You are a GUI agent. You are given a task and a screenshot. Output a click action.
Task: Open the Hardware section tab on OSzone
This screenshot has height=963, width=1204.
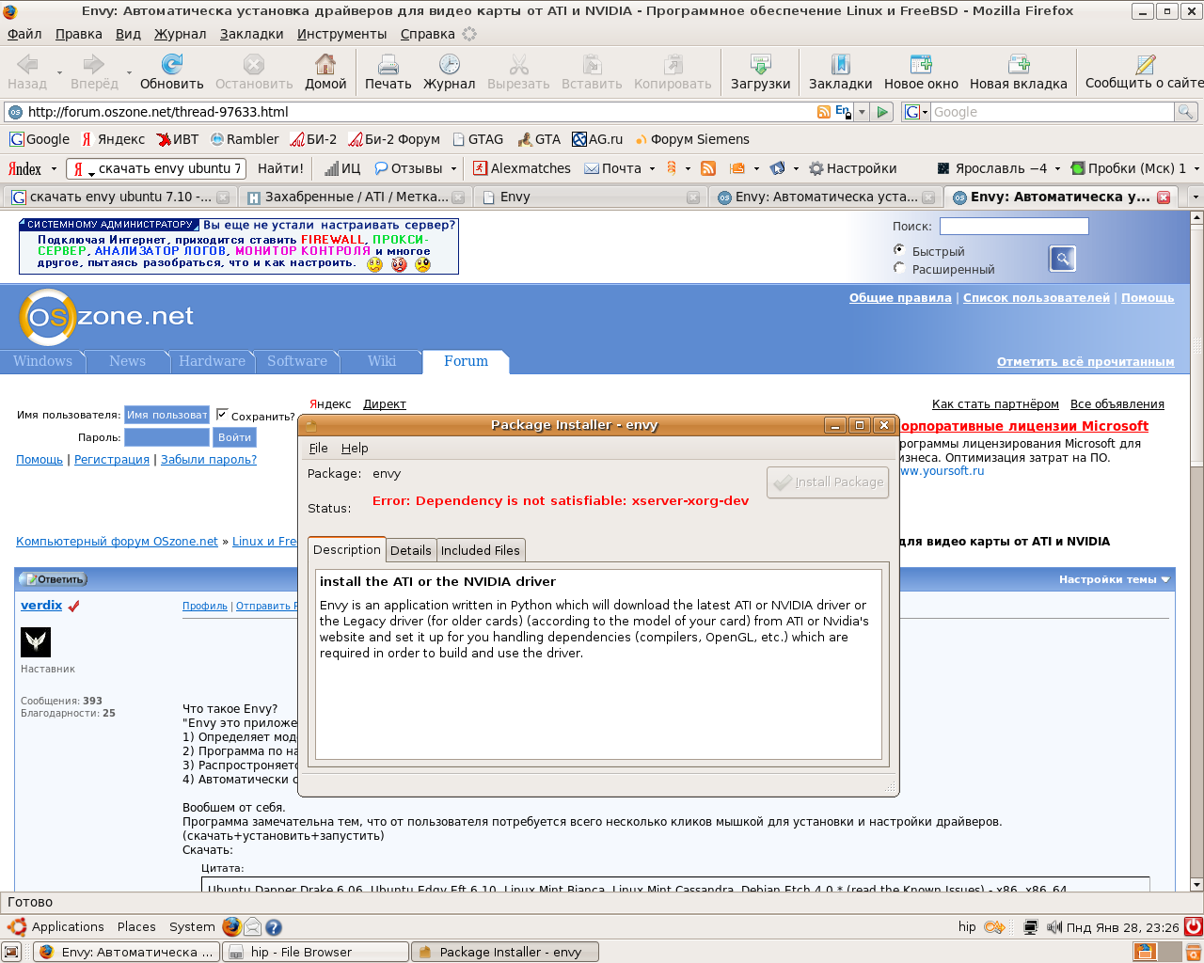coord(212,361)
